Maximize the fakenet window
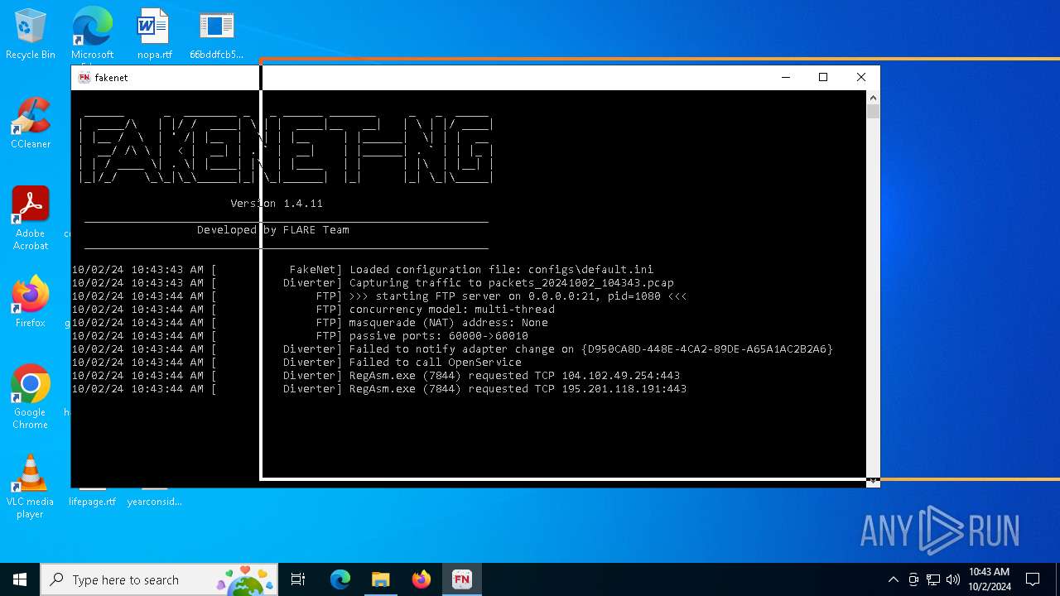 tap(823, 77)
